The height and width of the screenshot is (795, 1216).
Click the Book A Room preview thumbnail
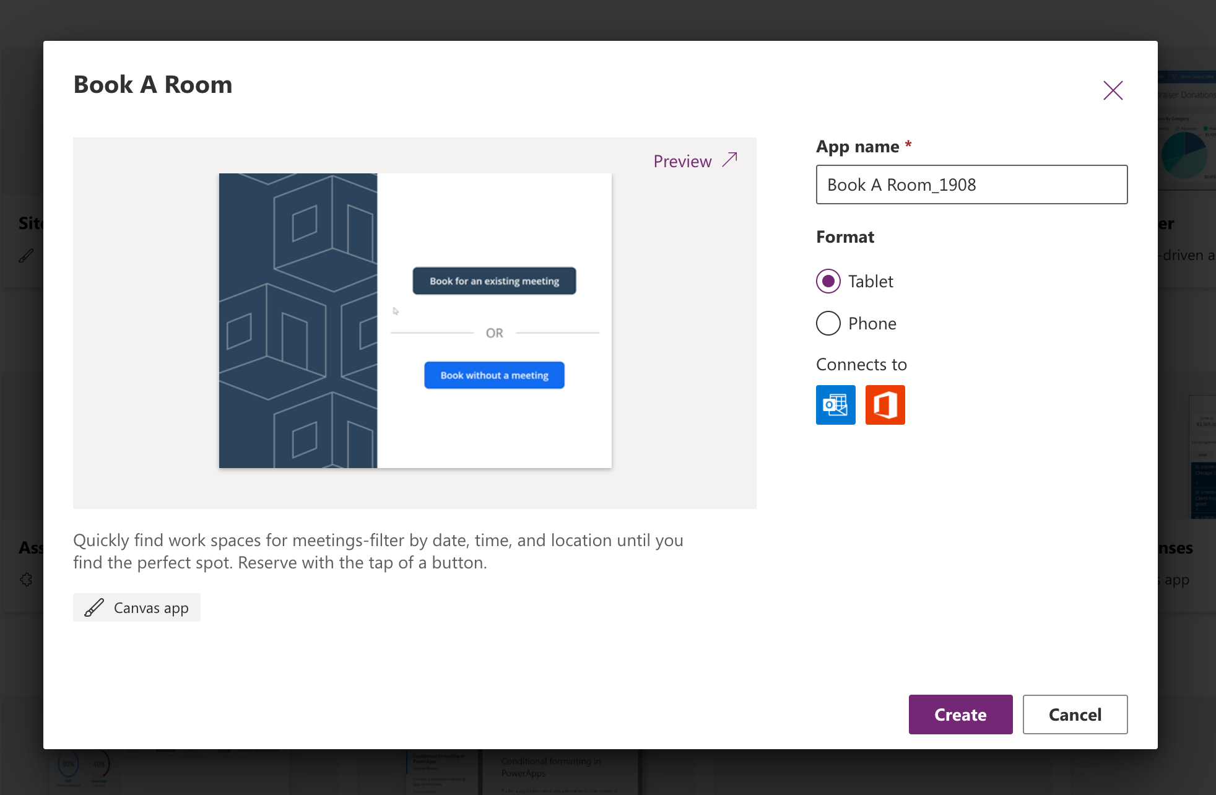pyautogui.click(x=415, y=321)
